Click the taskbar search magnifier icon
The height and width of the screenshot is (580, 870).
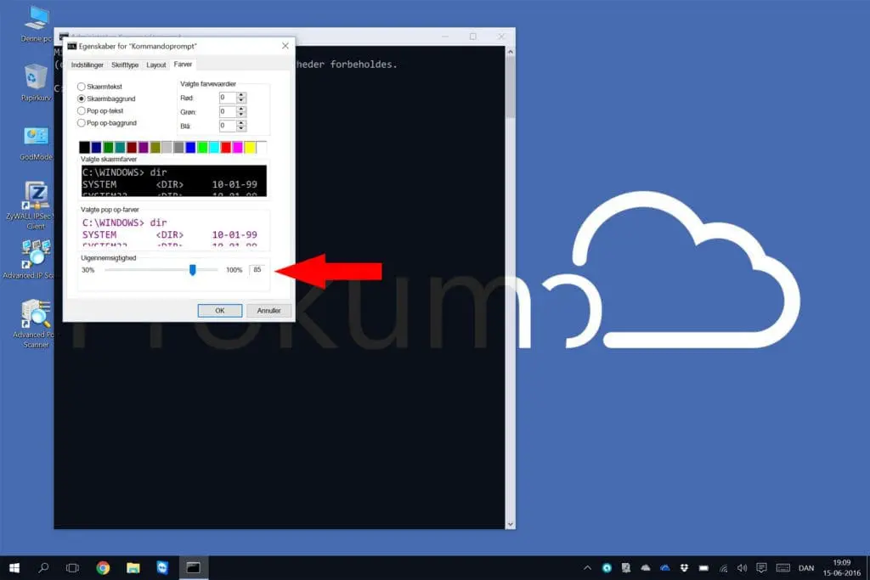pyautogui.click(x=44, y=567)
